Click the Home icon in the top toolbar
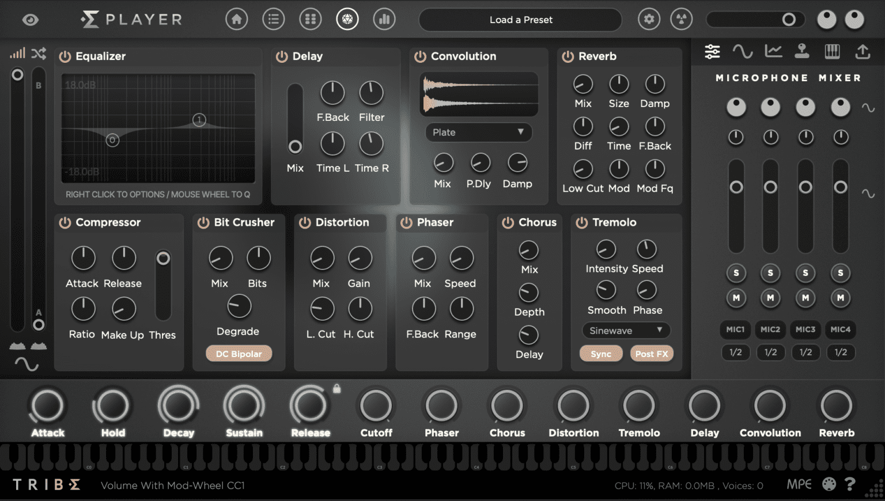The image size is (885, 501). (236, 18)
